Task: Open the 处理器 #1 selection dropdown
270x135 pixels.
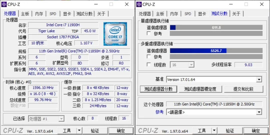Action: pos(46,119)
